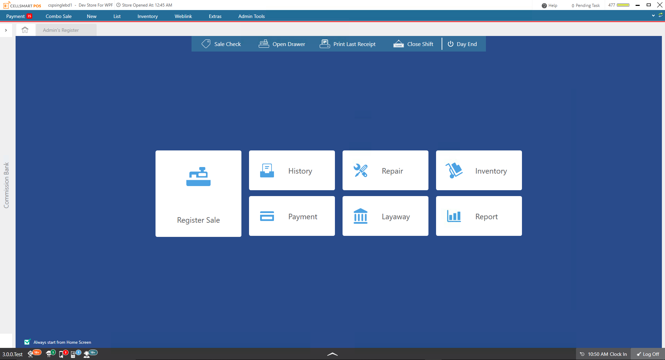Open the Register Sale tile
Image resolution: width=665 pixels, height=360 pixels.
198,193
